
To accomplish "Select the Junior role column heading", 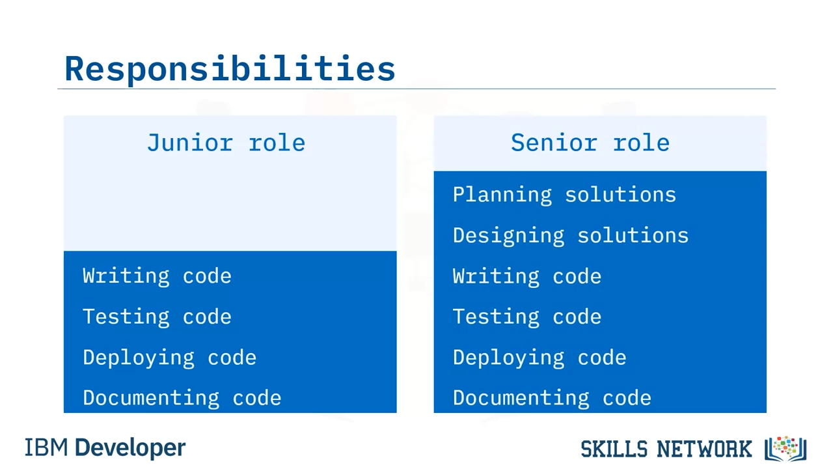I will click(226, 143).
